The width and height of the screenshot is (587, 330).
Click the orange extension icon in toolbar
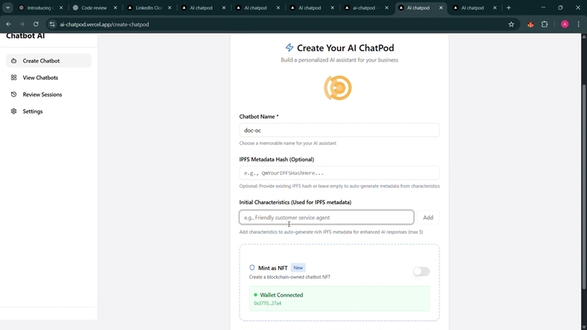coord(530,24)
